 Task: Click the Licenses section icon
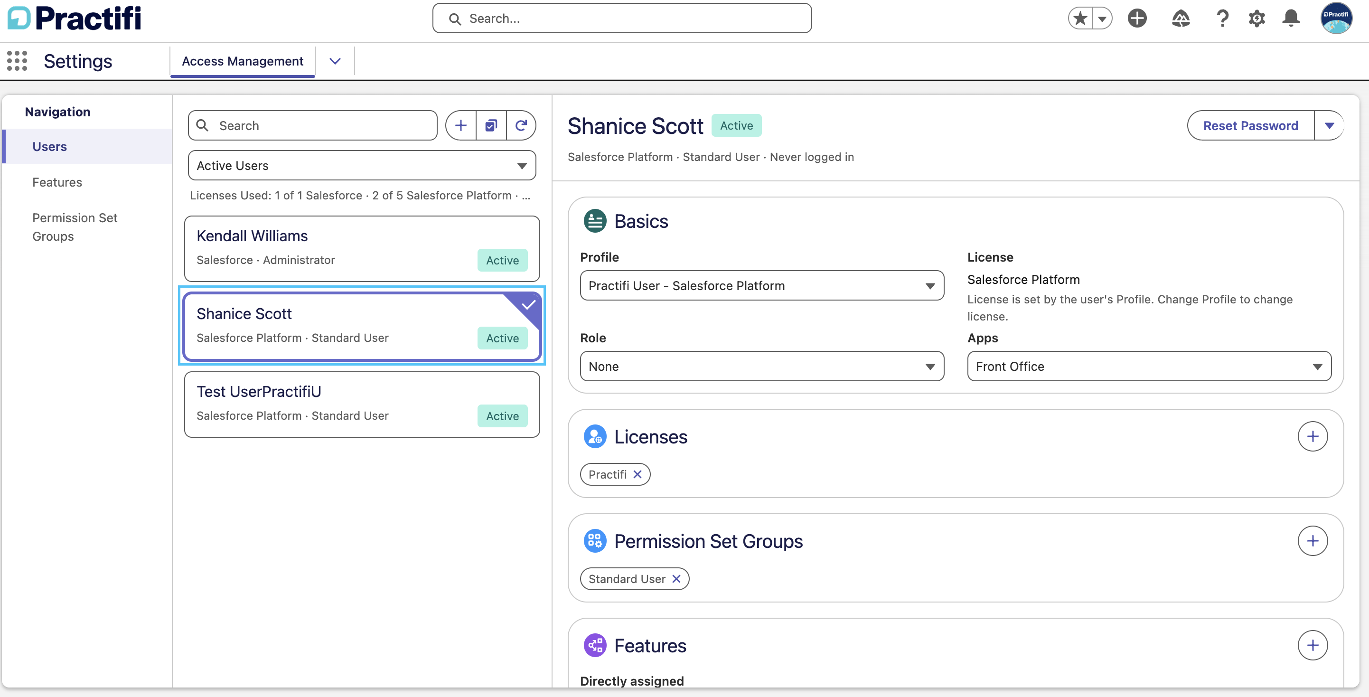click(595, 436)
